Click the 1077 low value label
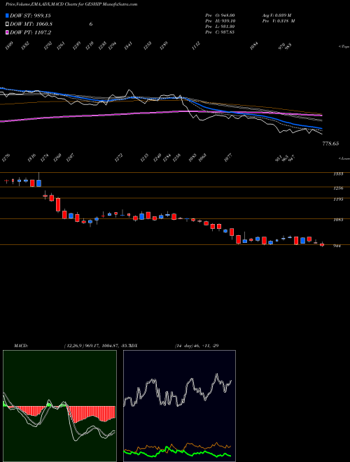Screen dimensions: 350x462 click(x=228, y=158)
